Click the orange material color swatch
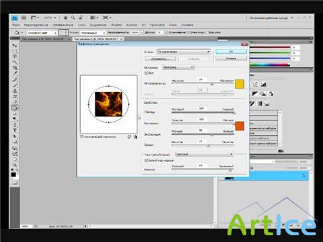This screenshot has width=323, height=242. coord(240,126)
